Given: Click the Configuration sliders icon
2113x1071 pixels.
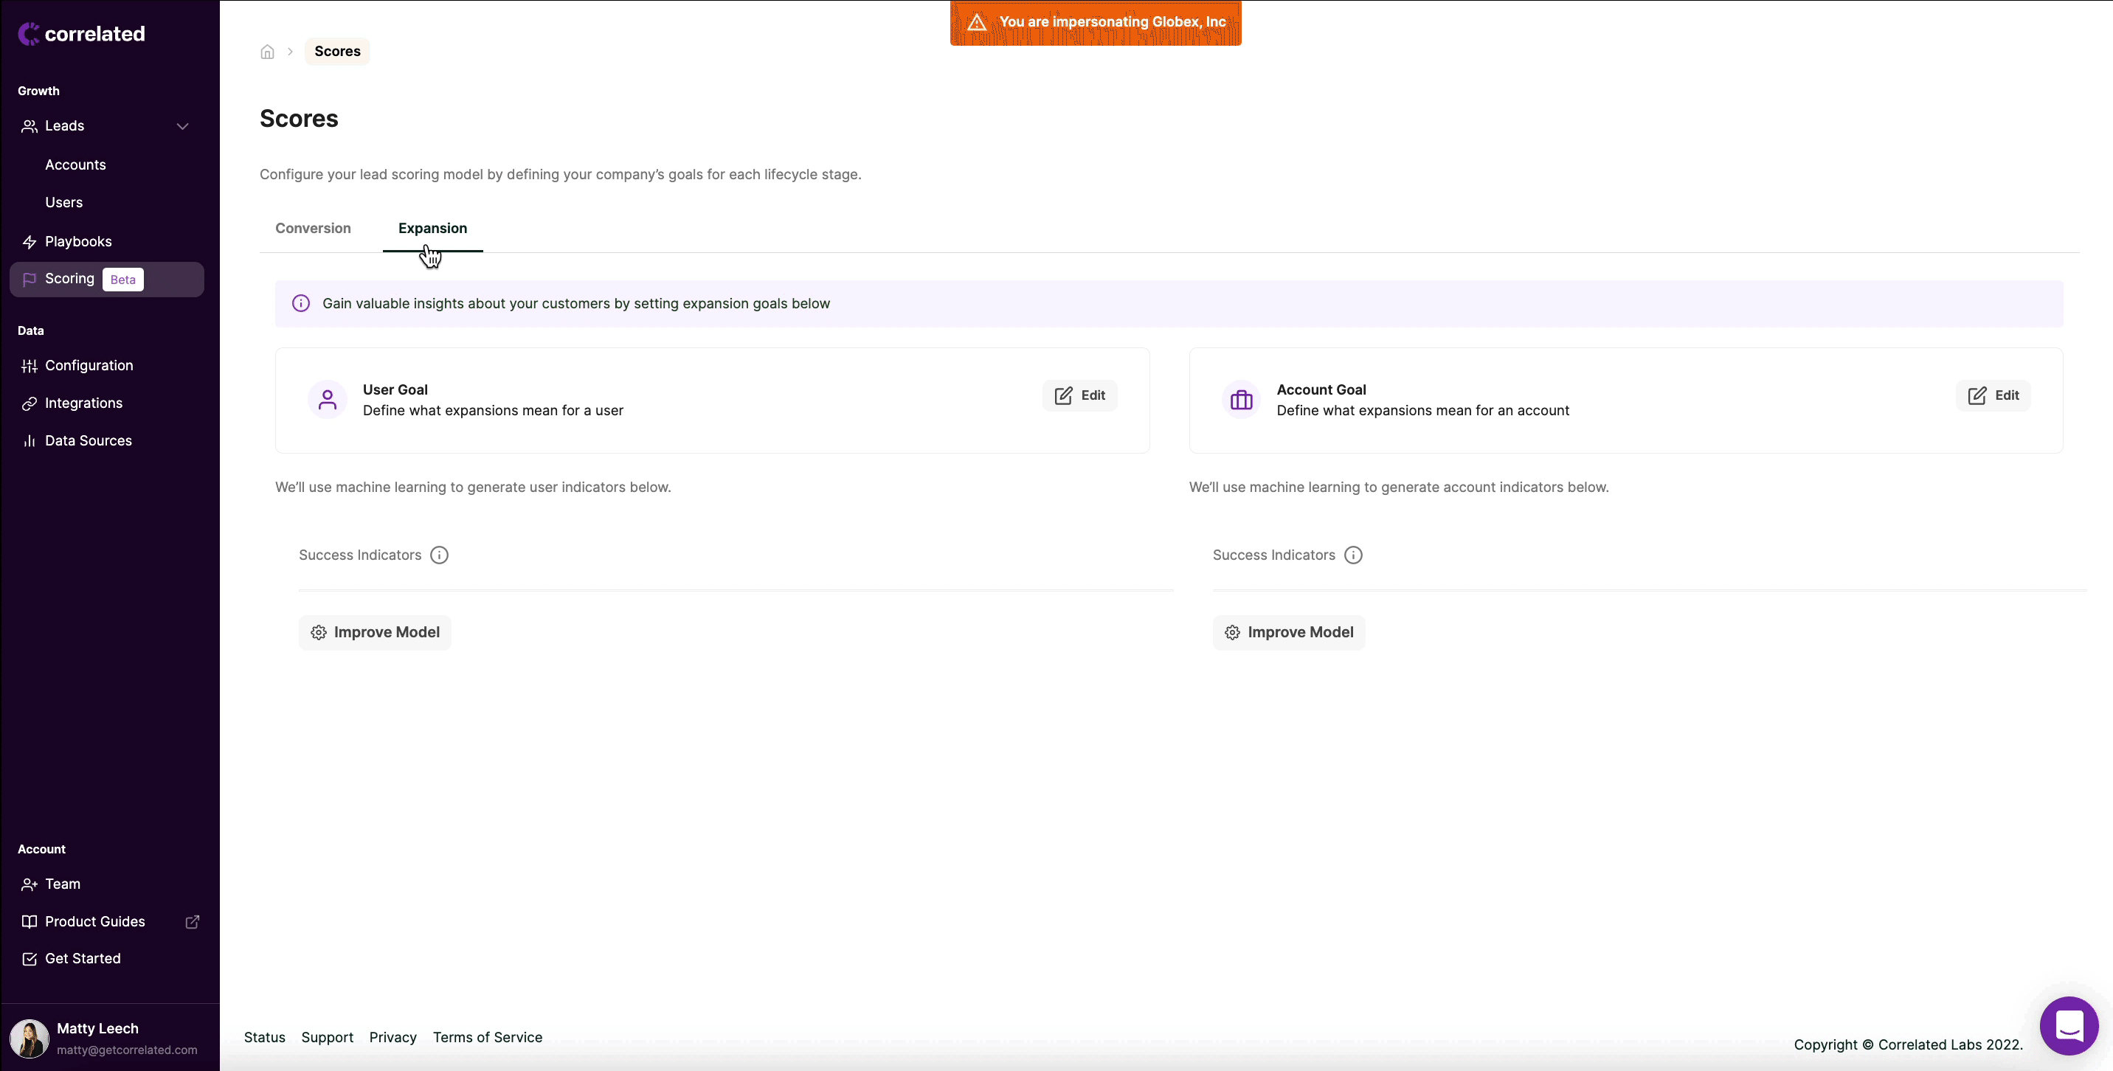Looking at the screenshot, I should pyautogui.click(x=30, y=366).
